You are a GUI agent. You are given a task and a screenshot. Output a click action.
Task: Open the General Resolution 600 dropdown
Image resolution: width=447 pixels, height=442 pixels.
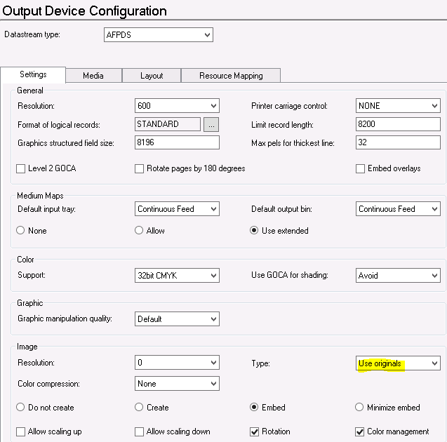177,106
